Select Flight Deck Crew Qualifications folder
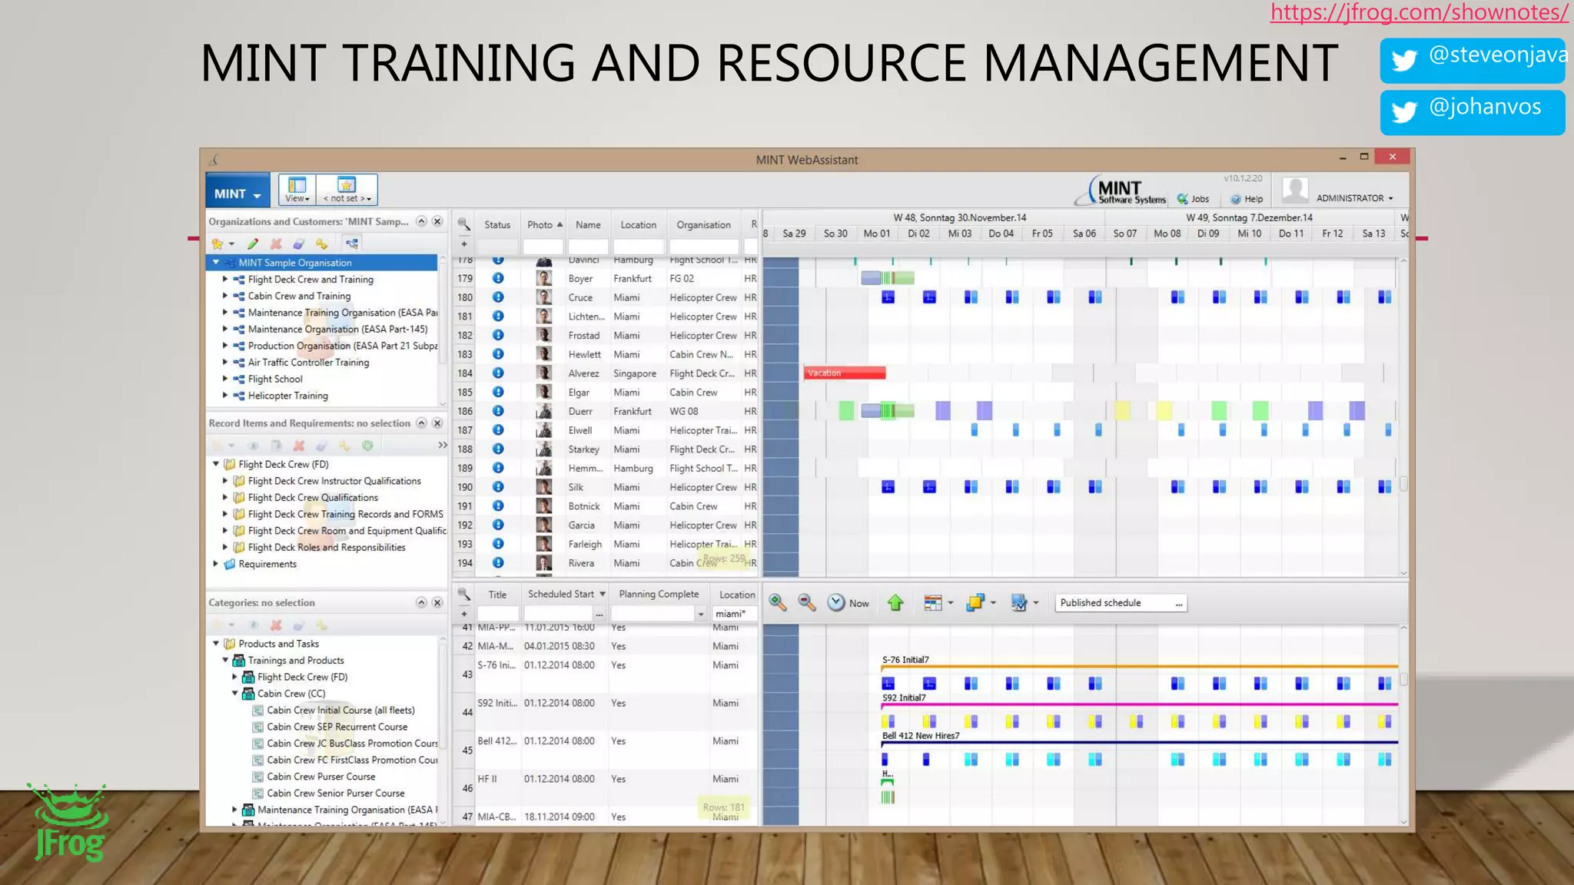Viewport: 1574px width, 885px height. 313,498
